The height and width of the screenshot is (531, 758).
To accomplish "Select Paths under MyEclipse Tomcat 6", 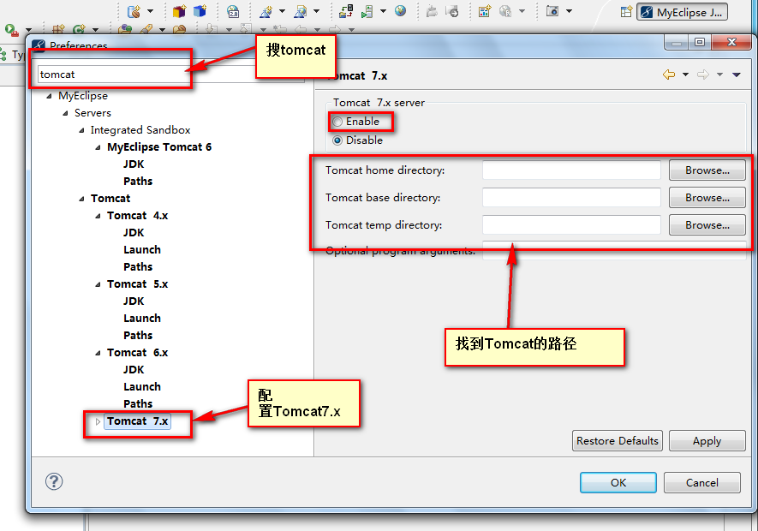I will click(x=138, y=182).
